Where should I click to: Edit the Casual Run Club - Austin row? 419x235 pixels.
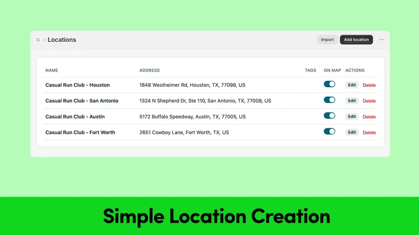(x=351, y=116)
